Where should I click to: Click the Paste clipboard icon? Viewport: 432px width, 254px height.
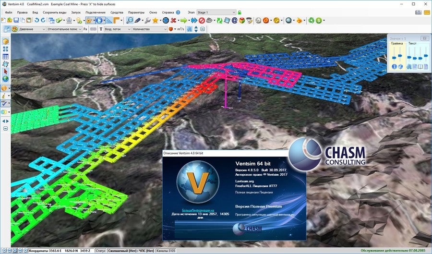click(x=29, y=20)
